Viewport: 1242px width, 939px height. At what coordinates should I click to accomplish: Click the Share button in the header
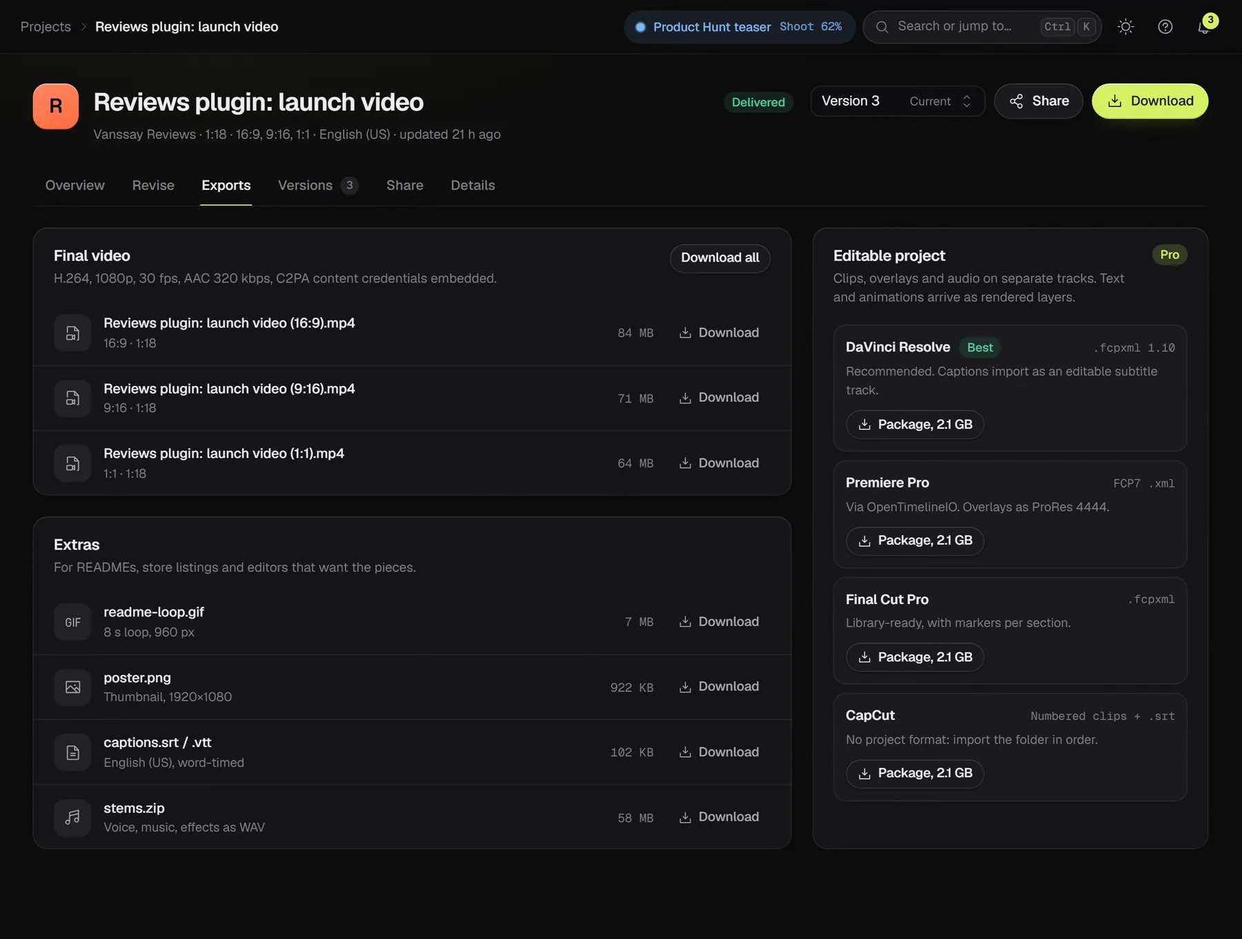(x=1038, y=101)
